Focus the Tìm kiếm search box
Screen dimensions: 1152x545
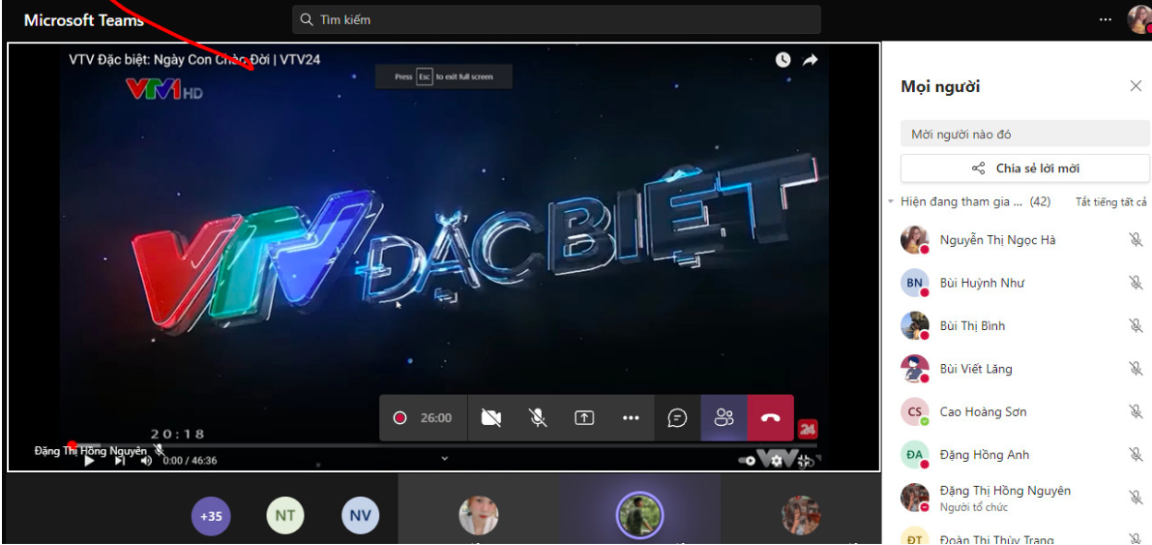[x=556, y=20]
